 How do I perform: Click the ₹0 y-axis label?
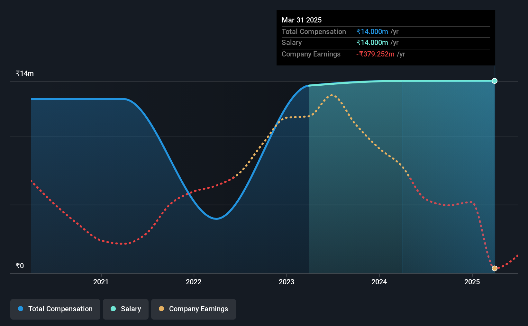(20, 266)
